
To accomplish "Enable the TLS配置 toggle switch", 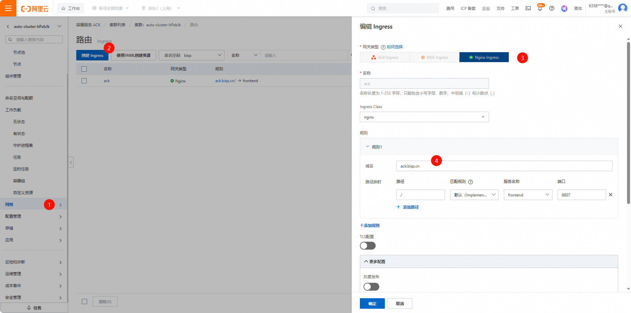I will point(367,246).
